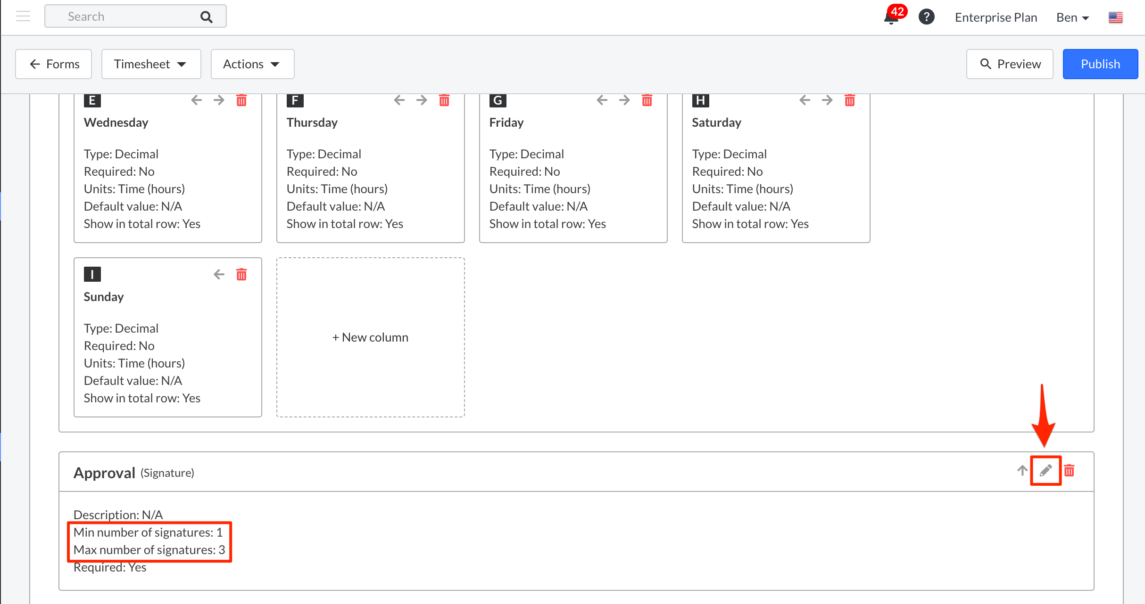Move Approval field up
This screenshot has width=1145, height=604.
point(1022,470)
